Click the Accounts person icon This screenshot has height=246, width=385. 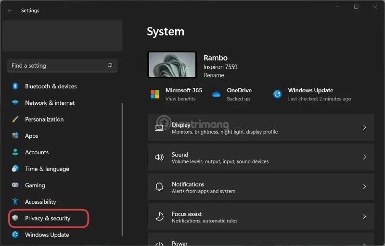15,152
